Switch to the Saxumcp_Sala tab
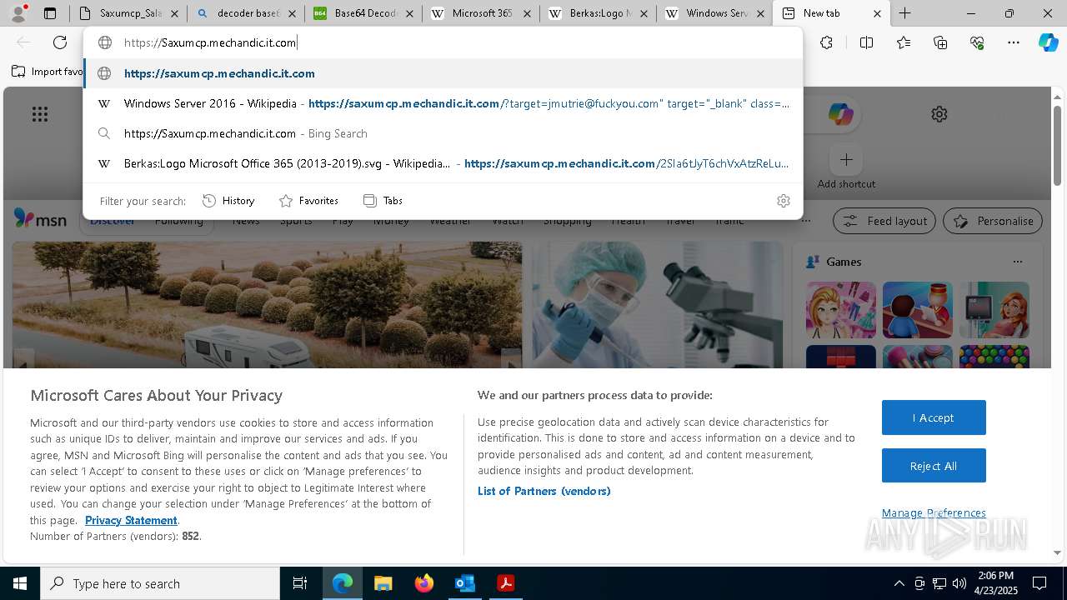The width and height of the screenshot is (1067, 600). (128, 13)
